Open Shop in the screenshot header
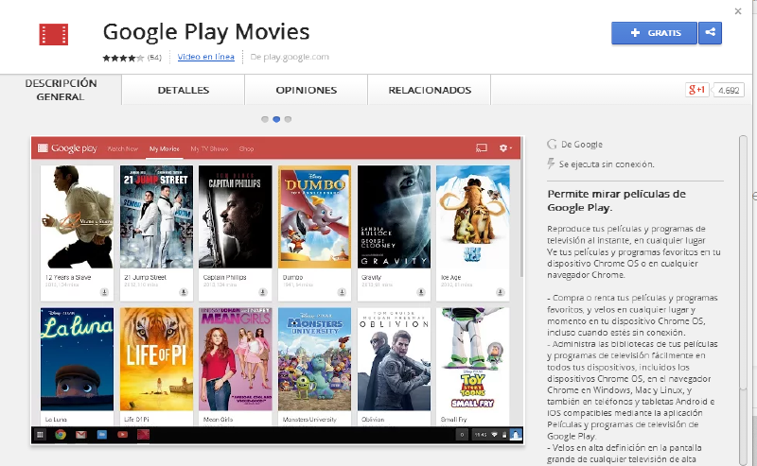 click(246, 148)
